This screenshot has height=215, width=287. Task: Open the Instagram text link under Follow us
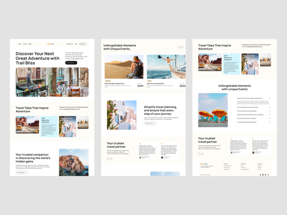click(x=259, y=168)
